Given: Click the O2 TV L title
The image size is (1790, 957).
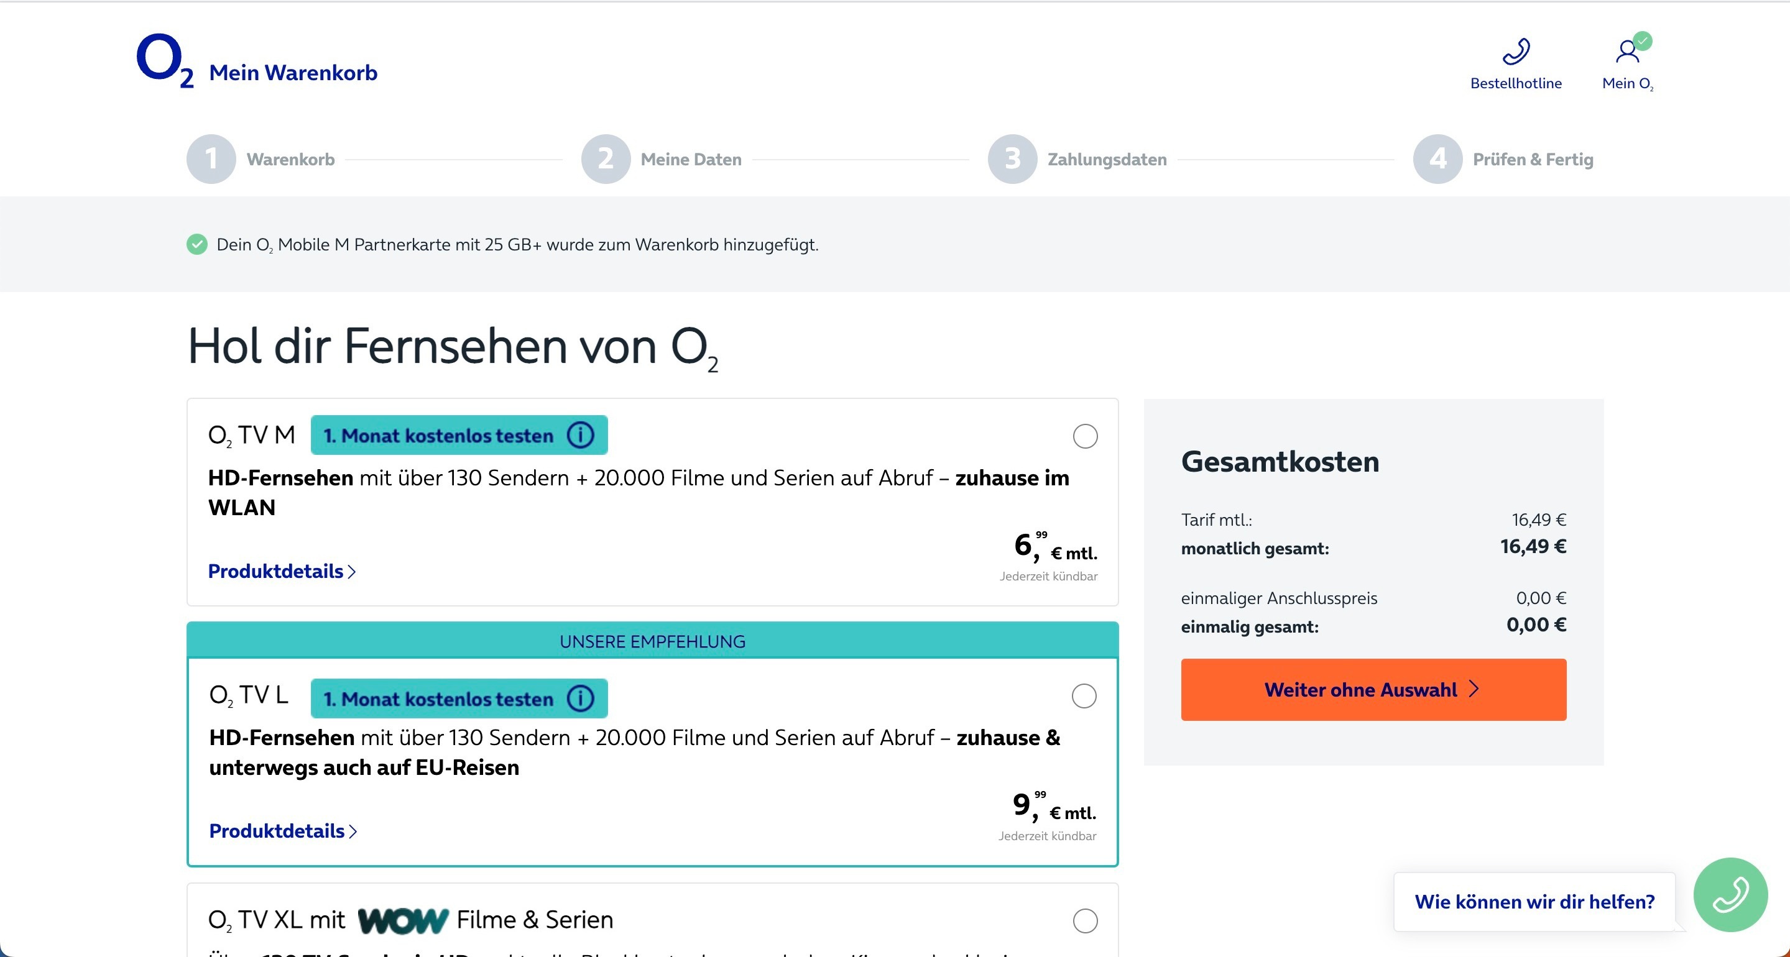Looking at the screenshot, I should 248,695.
